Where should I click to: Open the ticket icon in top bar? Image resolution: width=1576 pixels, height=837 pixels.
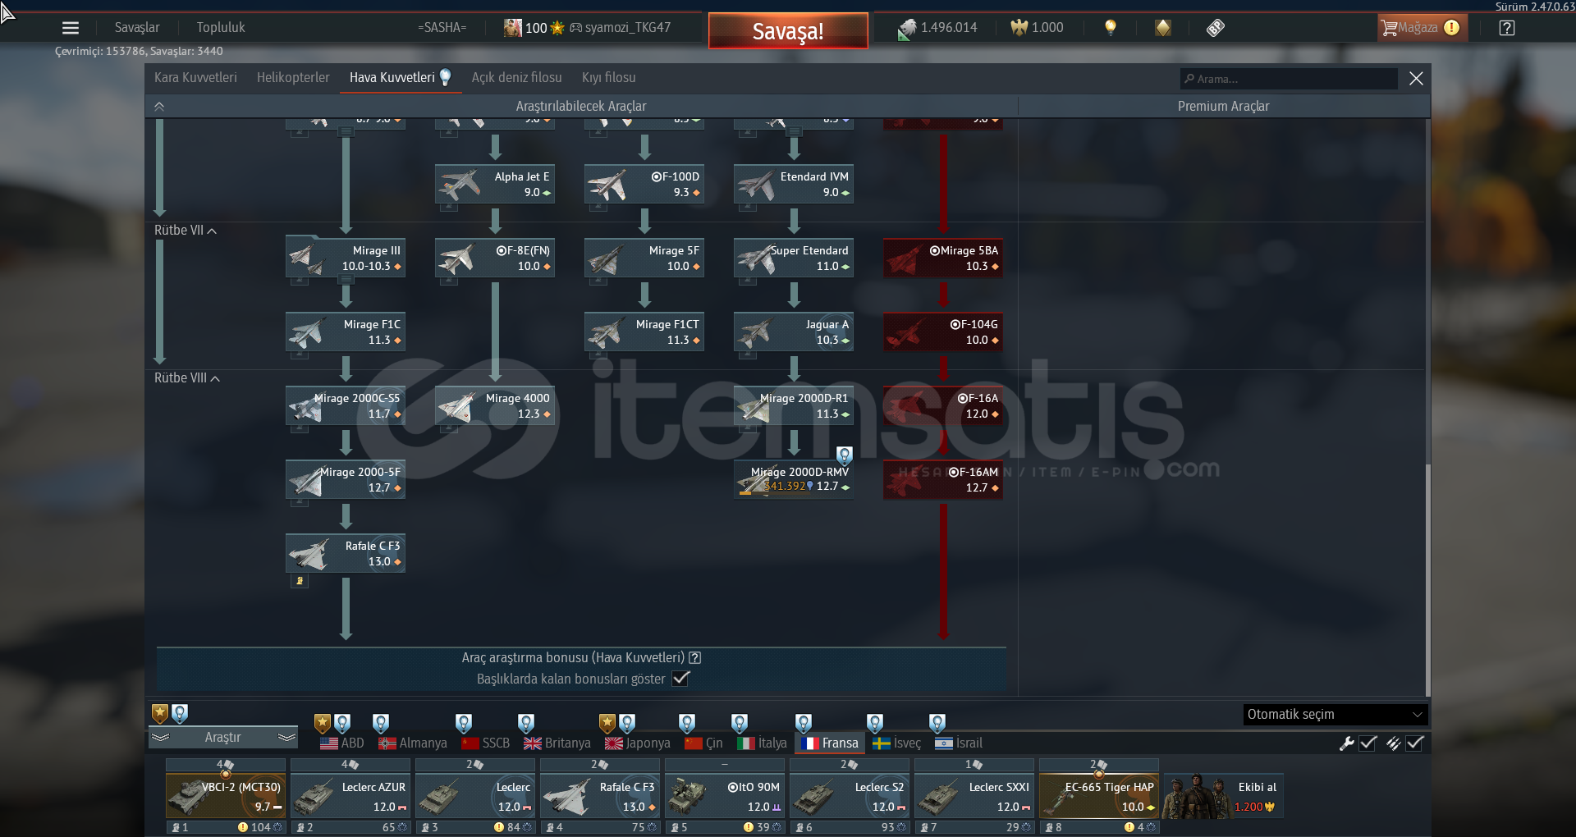(x=1216, y=28)
